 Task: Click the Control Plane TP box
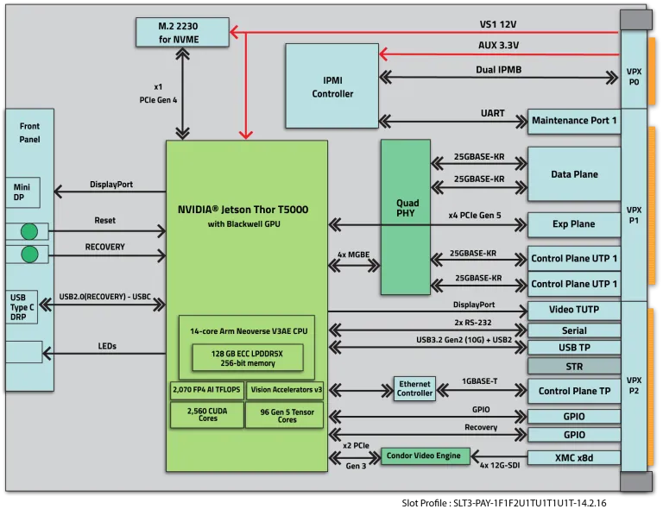point(574,391)
